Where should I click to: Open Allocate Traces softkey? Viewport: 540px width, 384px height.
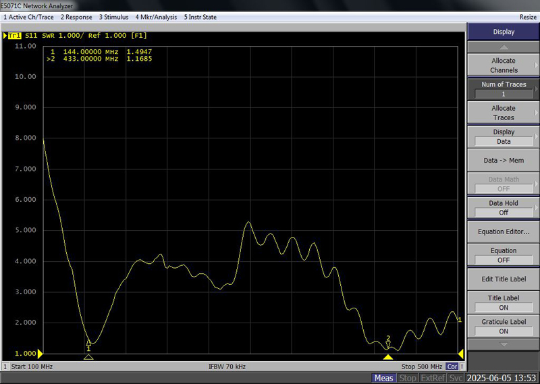(x=504, y=113)
